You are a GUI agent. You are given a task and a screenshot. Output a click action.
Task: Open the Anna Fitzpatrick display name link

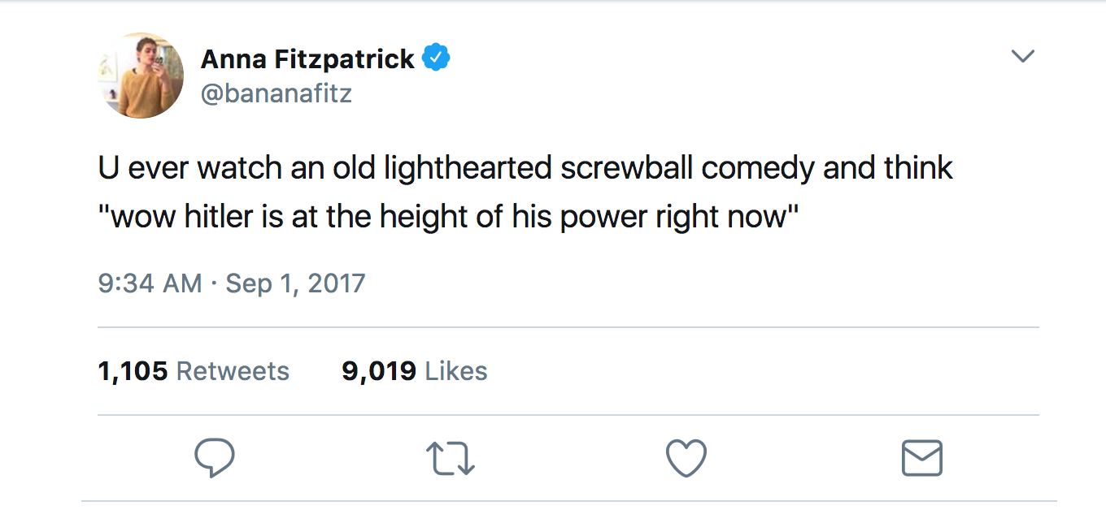(x=307, y=59)
